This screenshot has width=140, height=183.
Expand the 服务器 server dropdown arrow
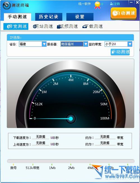[x=86, y=44]
